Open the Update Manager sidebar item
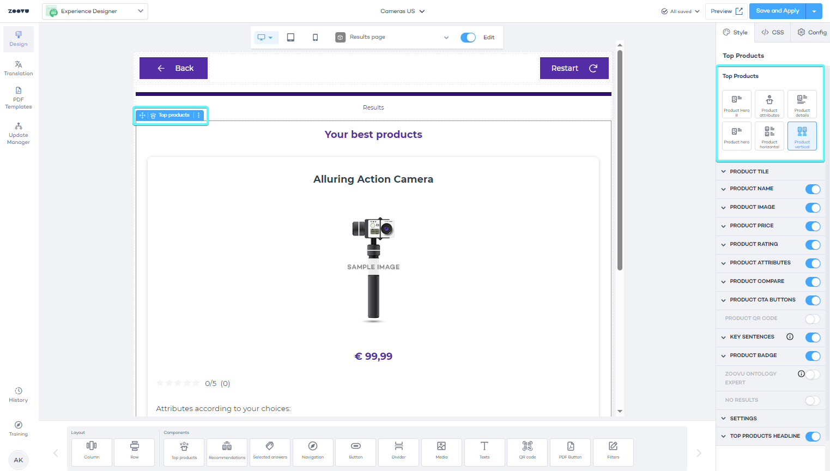Screen dimensions: 830x471 (x=19, y=134)
